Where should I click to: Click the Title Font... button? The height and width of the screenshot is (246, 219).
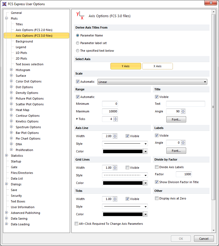tap(176, 119)
